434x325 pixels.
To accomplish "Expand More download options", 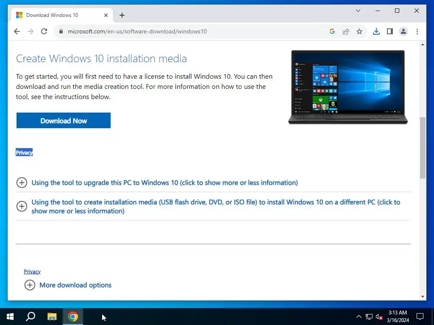I will coord(75,285).
